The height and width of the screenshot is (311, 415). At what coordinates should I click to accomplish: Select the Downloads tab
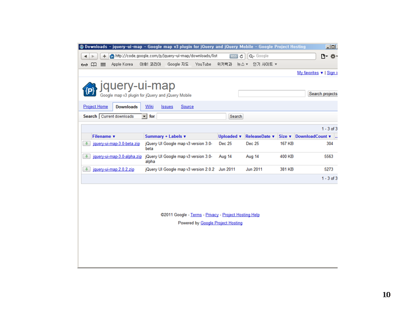tap(127, 107)
